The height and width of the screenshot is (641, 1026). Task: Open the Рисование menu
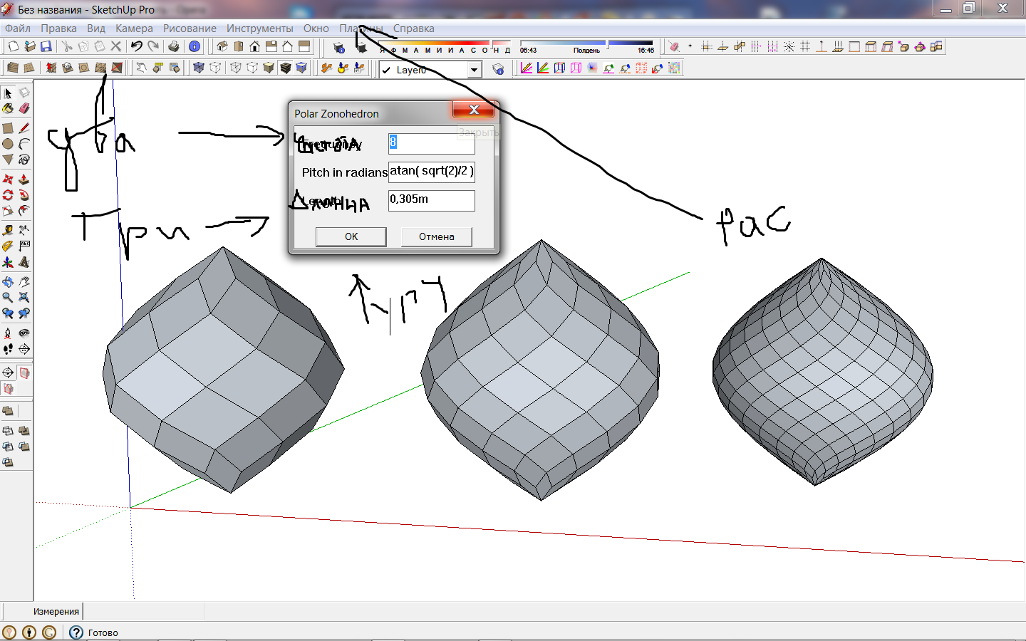click(190, 28)
